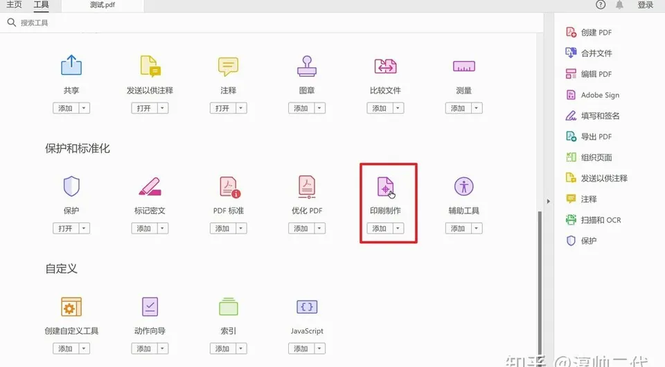Select the 测量 measure ruler icon
665x367 pixels.
pos(464,66)
